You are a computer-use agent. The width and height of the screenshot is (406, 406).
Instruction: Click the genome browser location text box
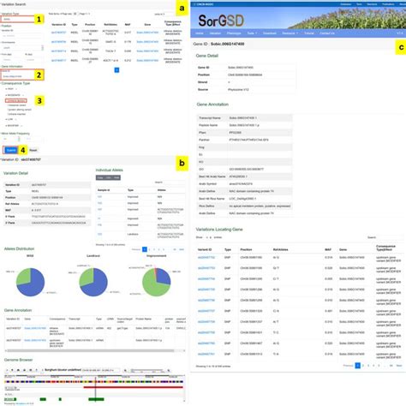[101, 370]
